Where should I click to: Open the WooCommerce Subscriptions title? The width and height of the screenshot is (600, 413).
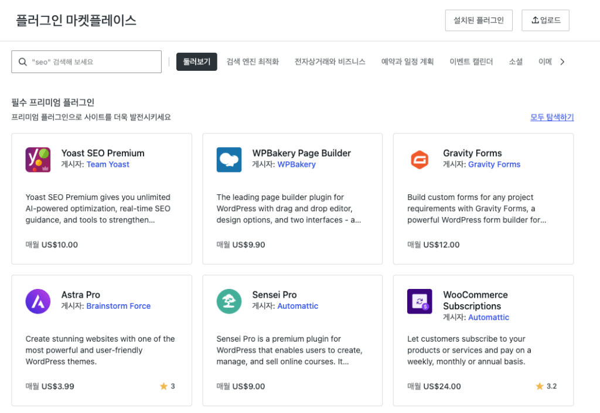point(475,300)
